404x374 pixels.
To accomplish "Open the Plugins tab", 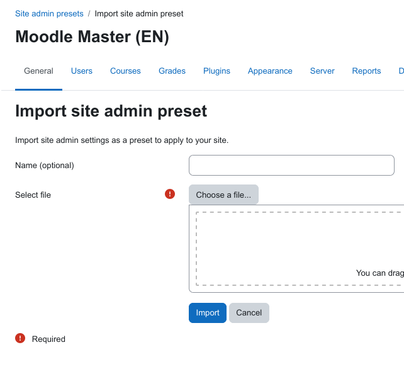I will pyautogui.click(x=216, y=71).
